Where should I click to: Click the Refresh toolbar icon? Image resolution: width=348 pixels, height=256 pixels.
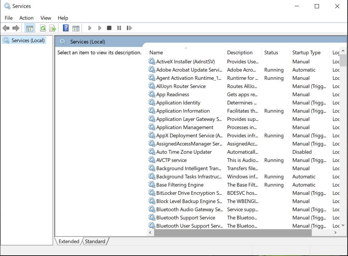43,28
